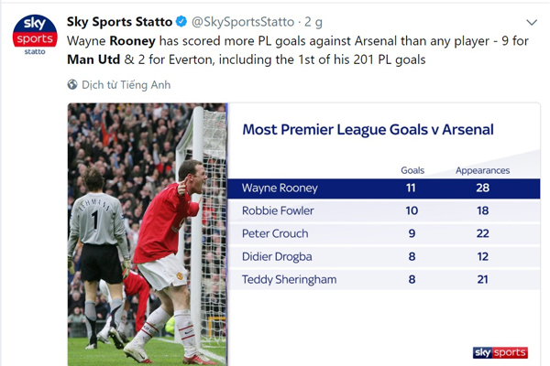Click the Didier Drogba row
Screen dimensions: 550x366
point(384,257)
